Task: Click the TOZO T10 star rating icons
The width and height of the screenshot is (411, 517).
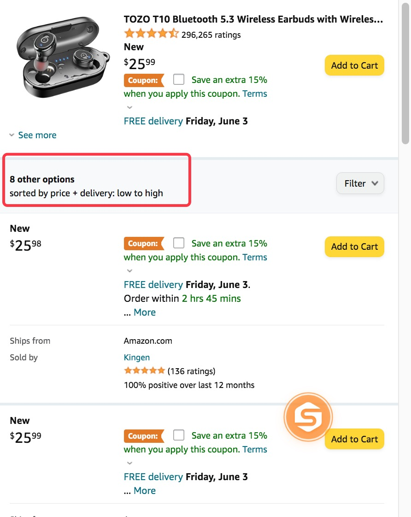Action: (151, 34)
